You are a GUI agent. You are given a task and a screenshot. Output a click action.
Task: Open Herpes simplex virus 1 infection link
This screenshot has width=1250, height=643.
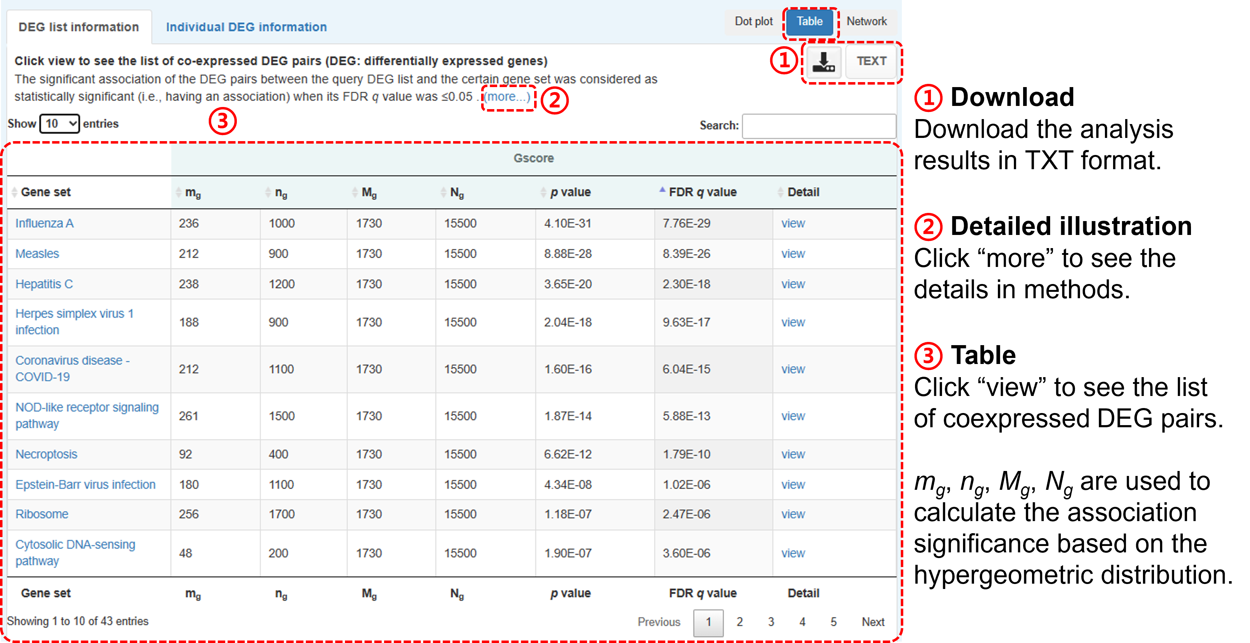click(x=74, y=322)
